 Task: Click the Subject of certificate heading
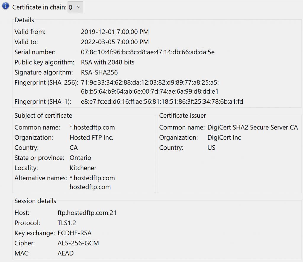tap(43, 116)
